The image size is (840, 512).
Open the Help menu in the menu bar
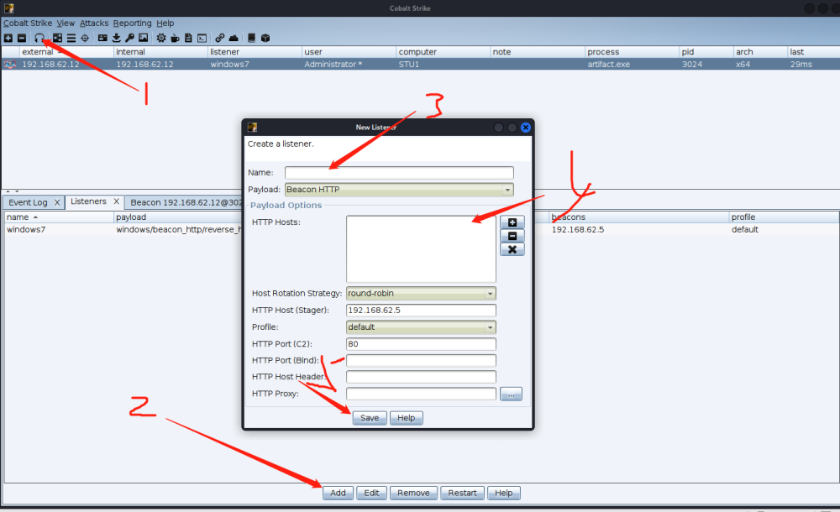[165, 23]
